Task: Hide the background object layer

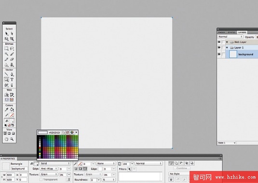Action: 219,54
